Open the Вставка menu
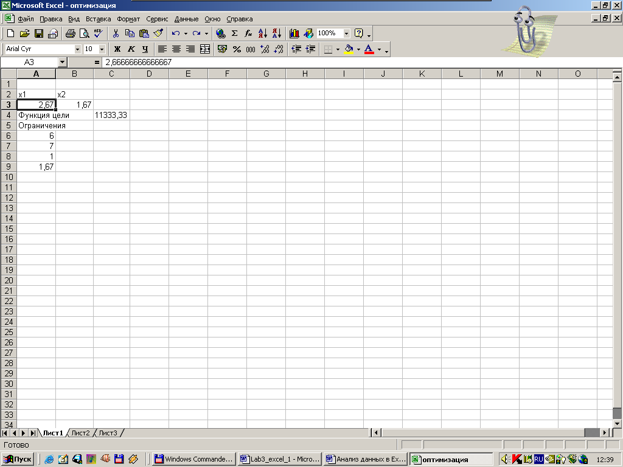Viewport: 623px width, 467px height. [98, 19]
